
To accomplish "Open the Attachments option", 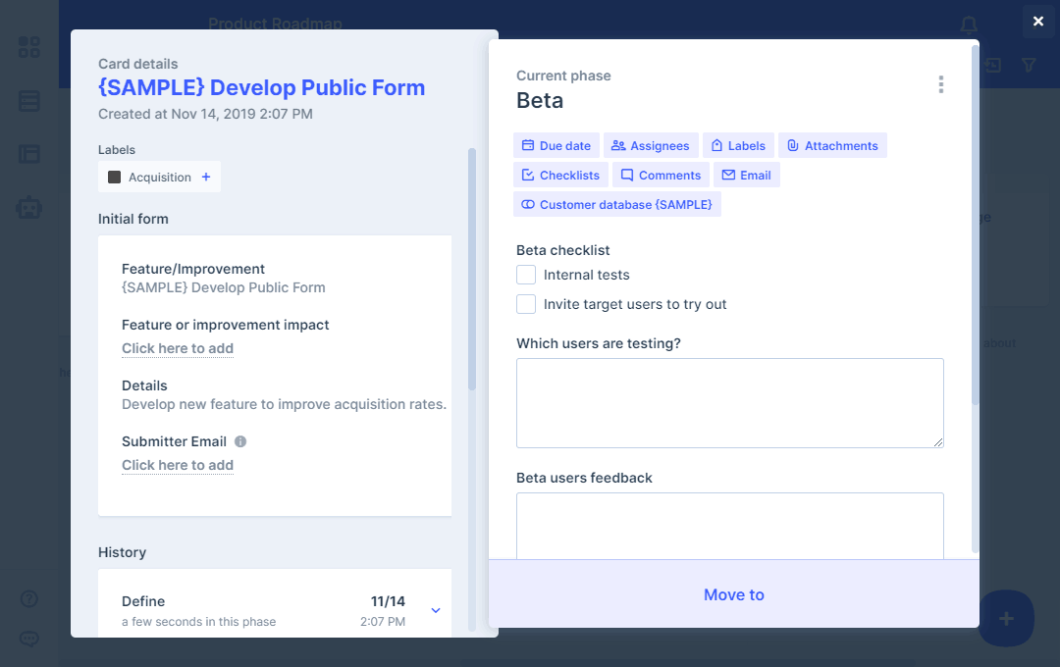I will (x=832, y=145).
